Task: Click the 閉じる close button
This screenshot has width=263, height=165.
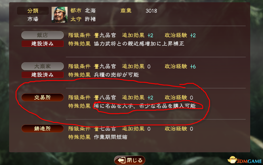Action: 129,160
